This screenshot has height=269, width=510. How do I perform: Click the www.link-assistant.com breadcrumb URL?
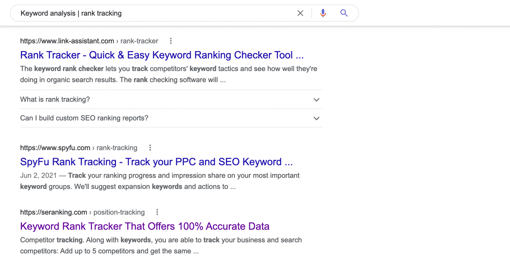[67, 41]
